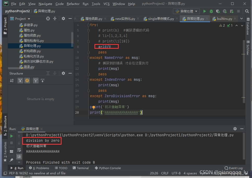Click the locate file target icon in Project
This screenshot has width=252, height=178.
coord(48,19)
